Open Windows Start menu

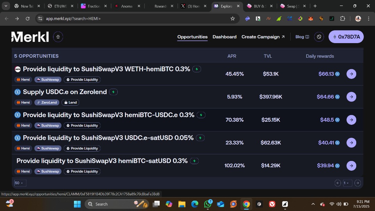(x=77, y=204)
